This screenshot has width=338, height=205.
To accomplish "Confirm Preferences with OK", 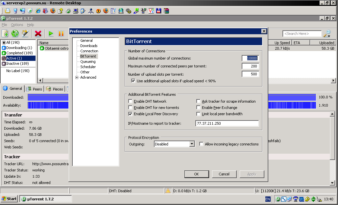I will coord(197,174).
